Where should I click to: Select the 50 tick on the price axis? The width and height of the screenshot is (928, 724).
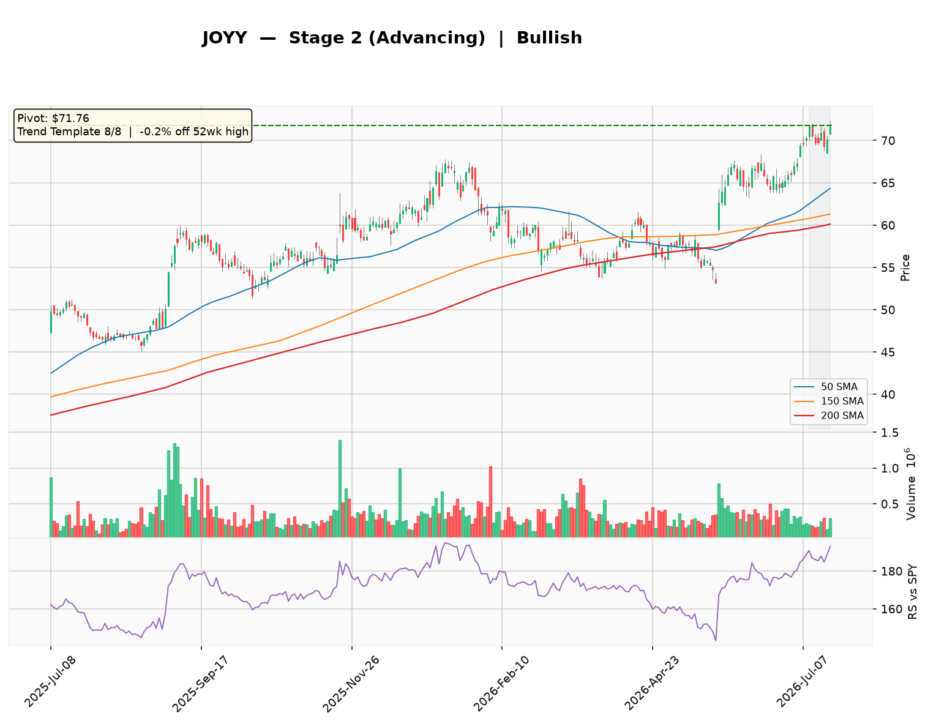(888, 310)
